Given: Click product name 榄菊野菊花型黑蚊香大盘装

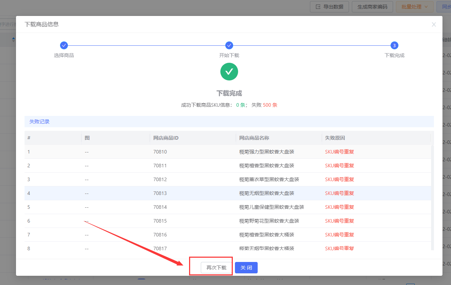Looking at the screenshot, I should 269,221.
